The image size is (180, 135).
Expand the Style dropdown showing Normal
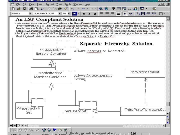[x=30, y=13]
